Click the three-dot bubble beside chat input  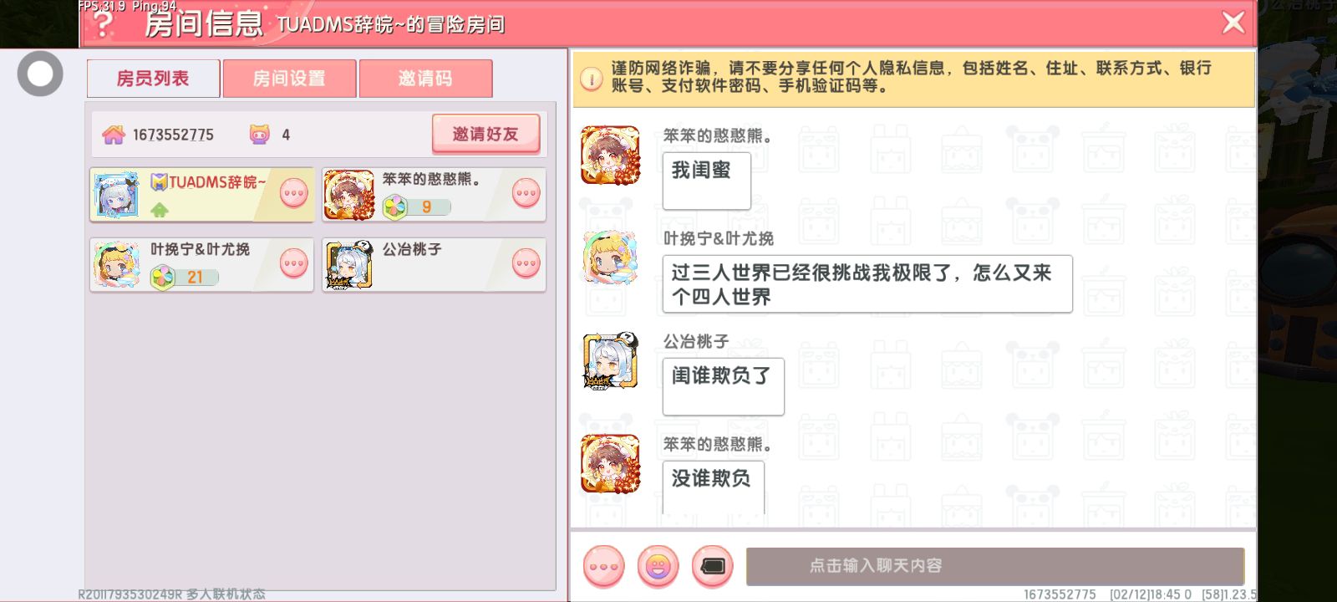603,567
